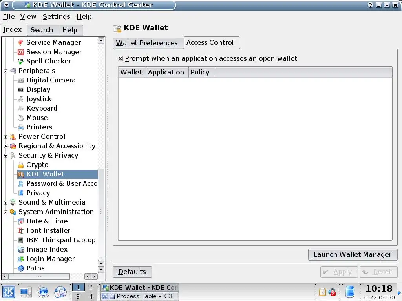
Task: Select the Digital Camera icon
Action: [x=21, y=80]
